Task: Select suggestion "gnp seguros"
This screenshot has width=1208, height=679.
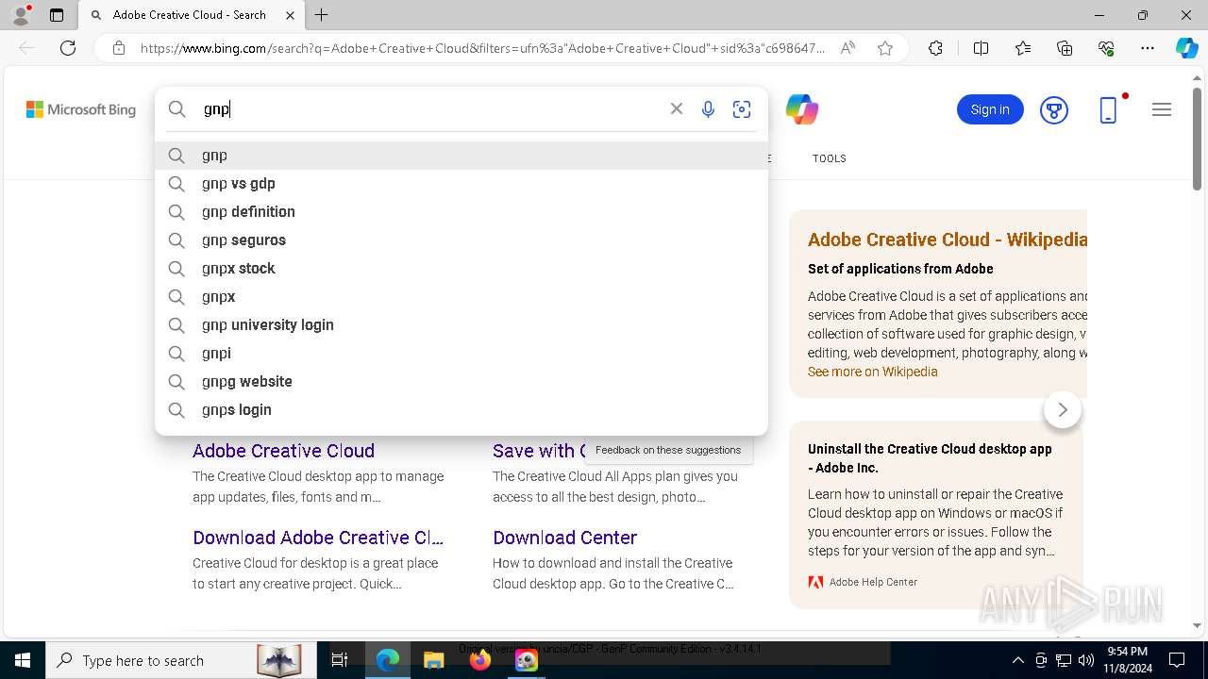Action: point(461,240)
